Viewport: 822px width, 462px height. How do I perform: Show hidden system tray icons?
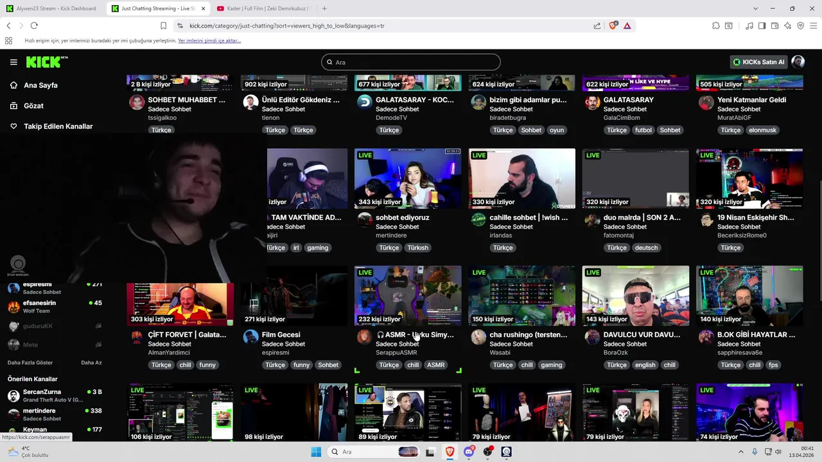pyautogui.click(x=740, y=452)
